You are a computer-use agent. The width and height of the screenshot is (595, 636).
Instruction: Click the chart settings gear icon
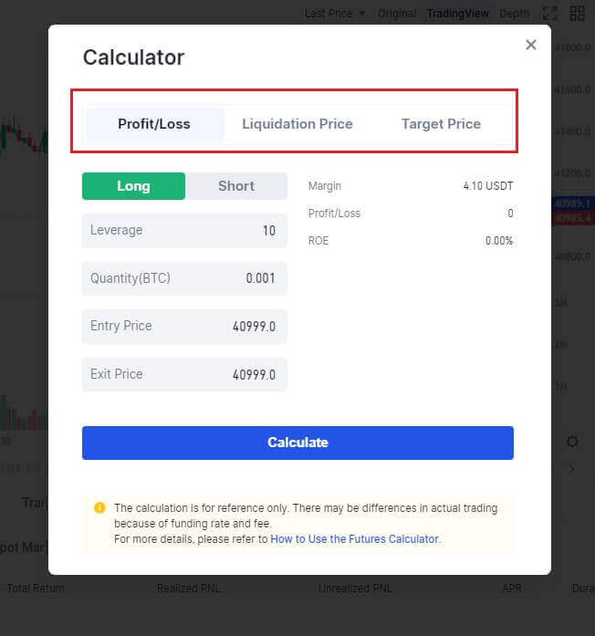(572, 442)
